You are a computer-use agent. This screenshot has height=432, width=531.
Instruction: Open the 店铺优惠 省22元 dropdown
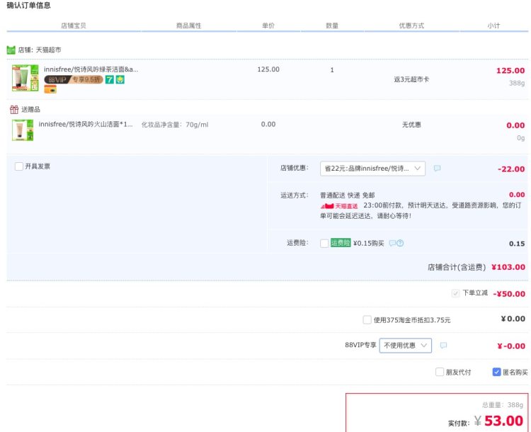pos(372,169)
